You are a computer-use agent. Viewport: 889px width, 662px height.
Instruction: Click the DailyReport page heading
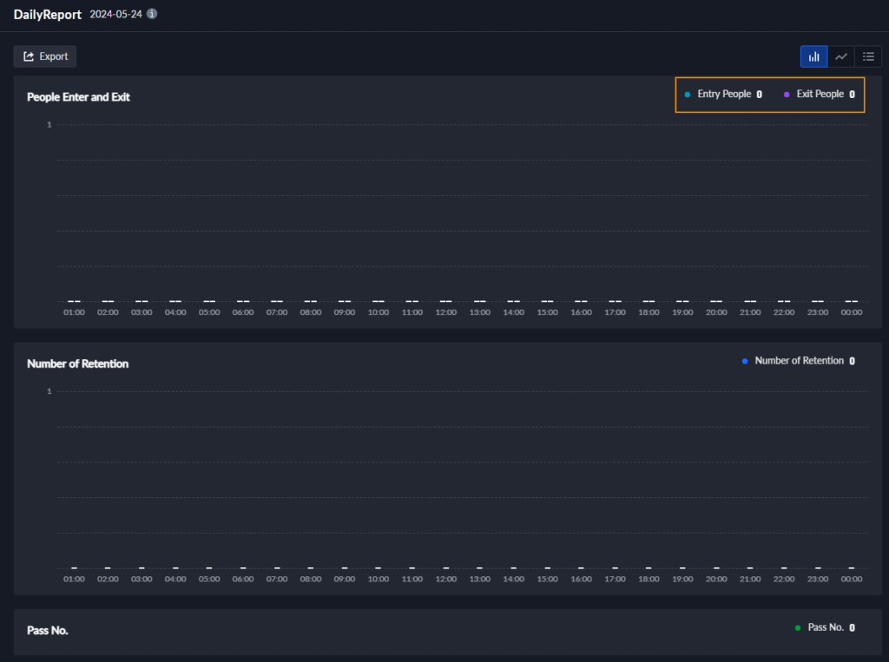pos(48,15)
